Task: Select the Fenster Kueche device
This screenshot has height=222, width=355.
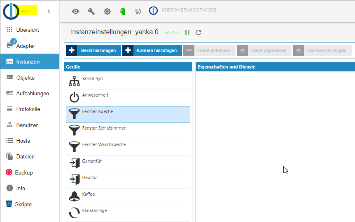Action: (128, 114)
